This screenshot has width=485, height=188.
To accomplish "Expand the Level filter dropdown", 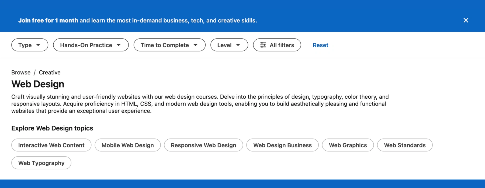I will [229, 45].
